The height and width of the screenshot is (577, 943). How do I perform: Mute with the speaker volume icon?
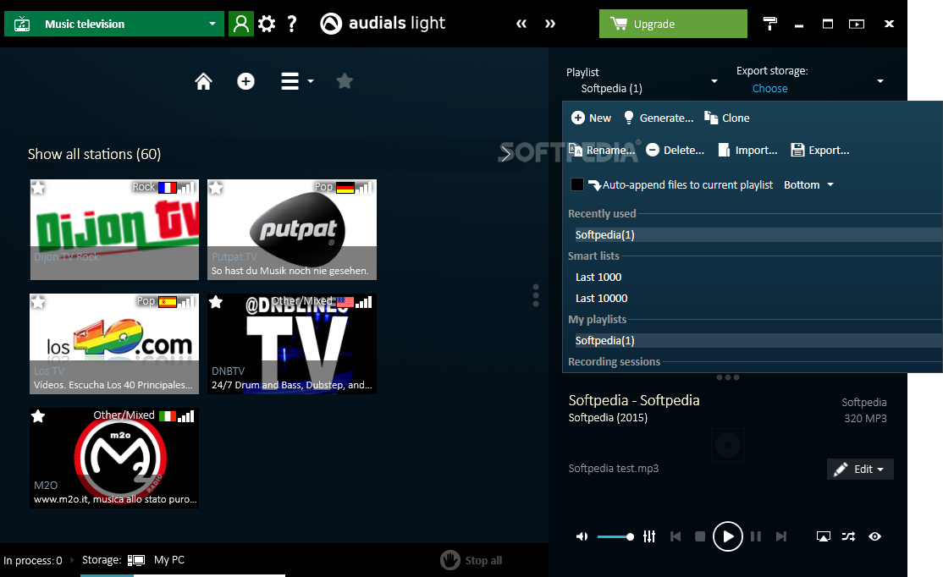(582, 536)
